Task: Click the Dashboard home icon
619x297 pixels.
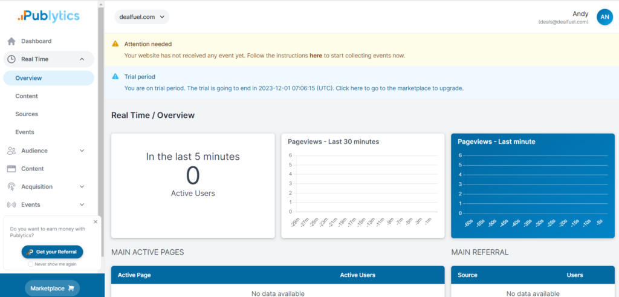Action: click(x=11, y=41)
